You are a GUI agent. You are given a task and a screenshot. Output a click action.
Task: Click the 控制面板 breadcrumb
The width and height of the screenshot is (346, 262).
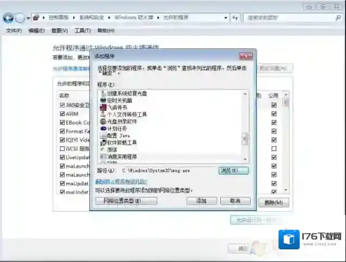59,18
